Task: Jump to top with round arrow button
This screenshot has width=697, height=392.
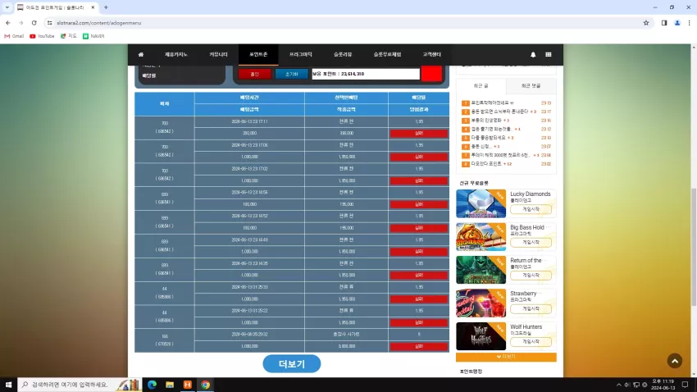Action: (x=675, y=361)
